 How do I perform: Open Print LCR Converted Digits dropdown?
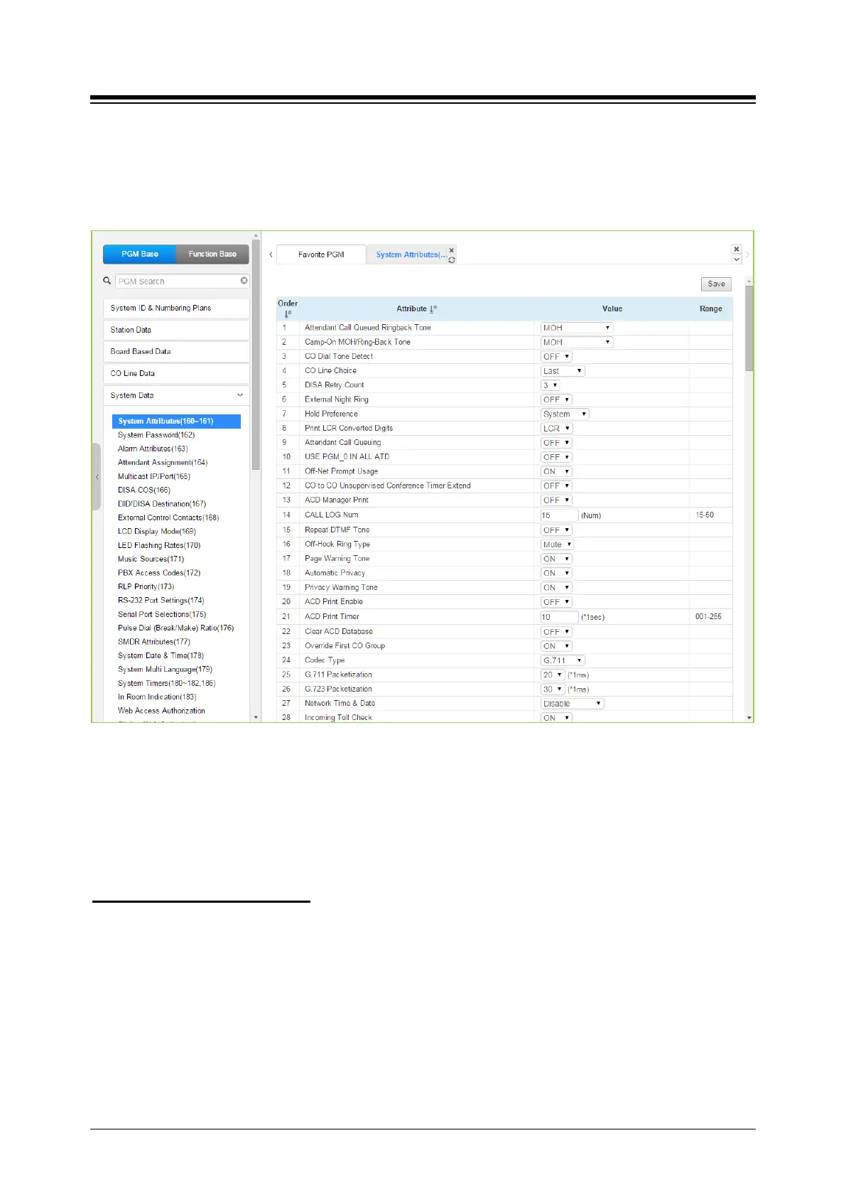tap(556, 429)
